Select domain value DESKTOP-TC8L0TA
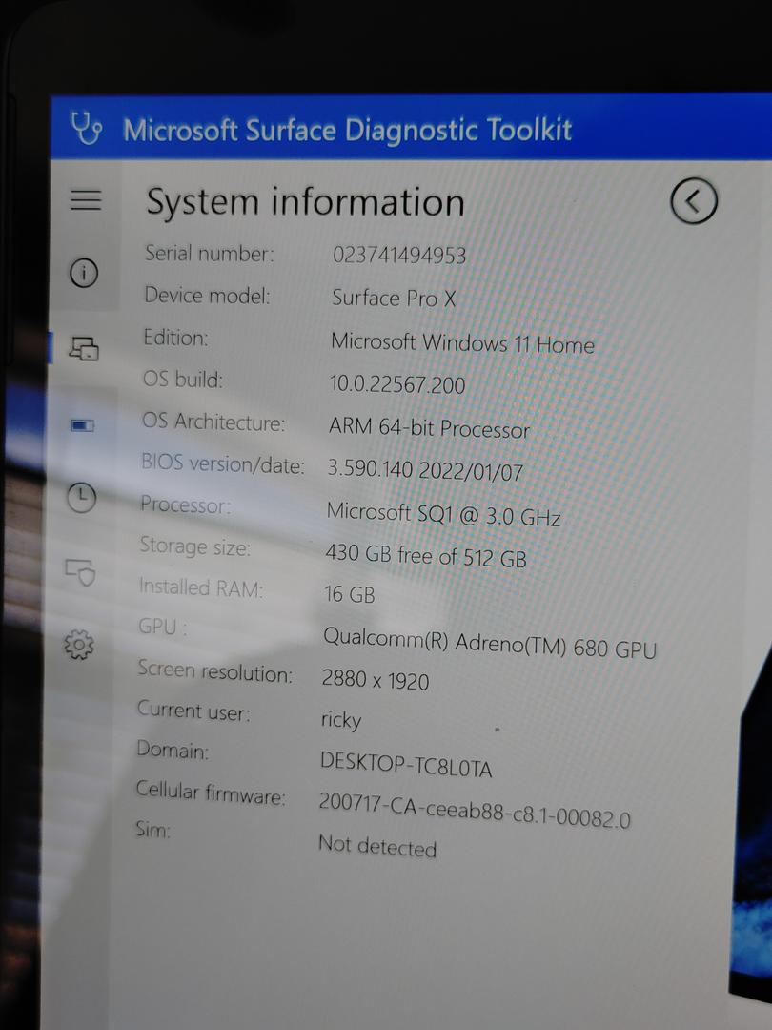This screenshot has height=1030, width=772. (406, 765)
